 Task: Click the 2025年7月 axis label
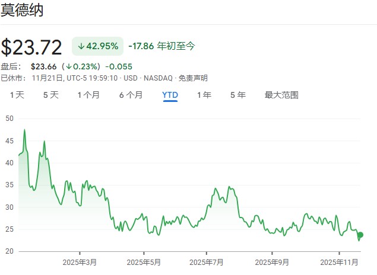(x=207, y=263)
